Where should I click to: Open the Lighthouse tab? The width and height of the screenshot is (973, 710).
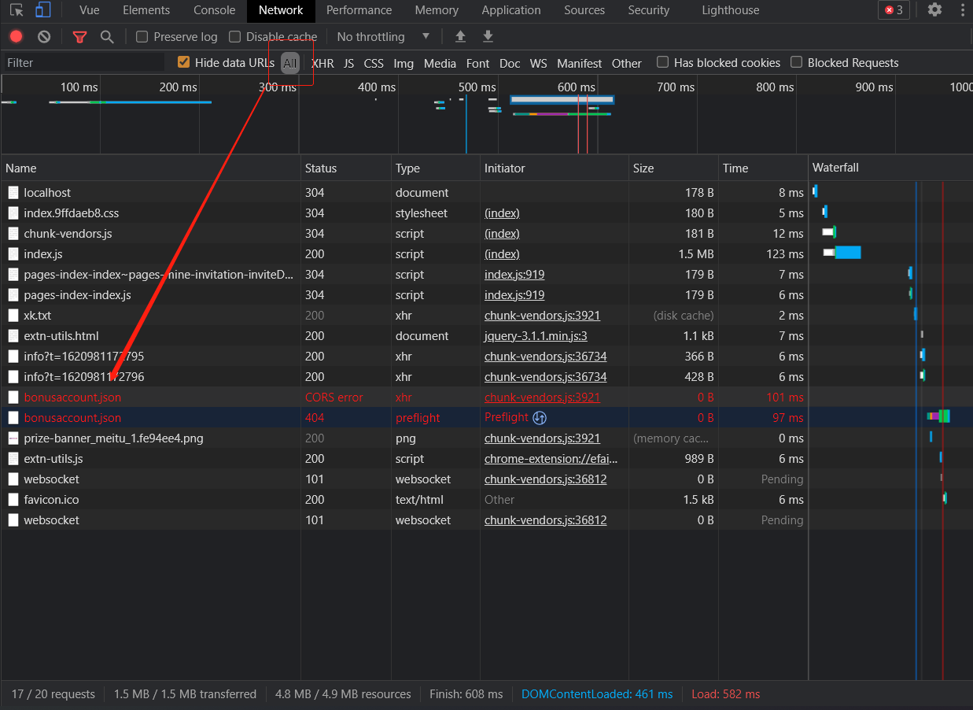click(731, 10)
